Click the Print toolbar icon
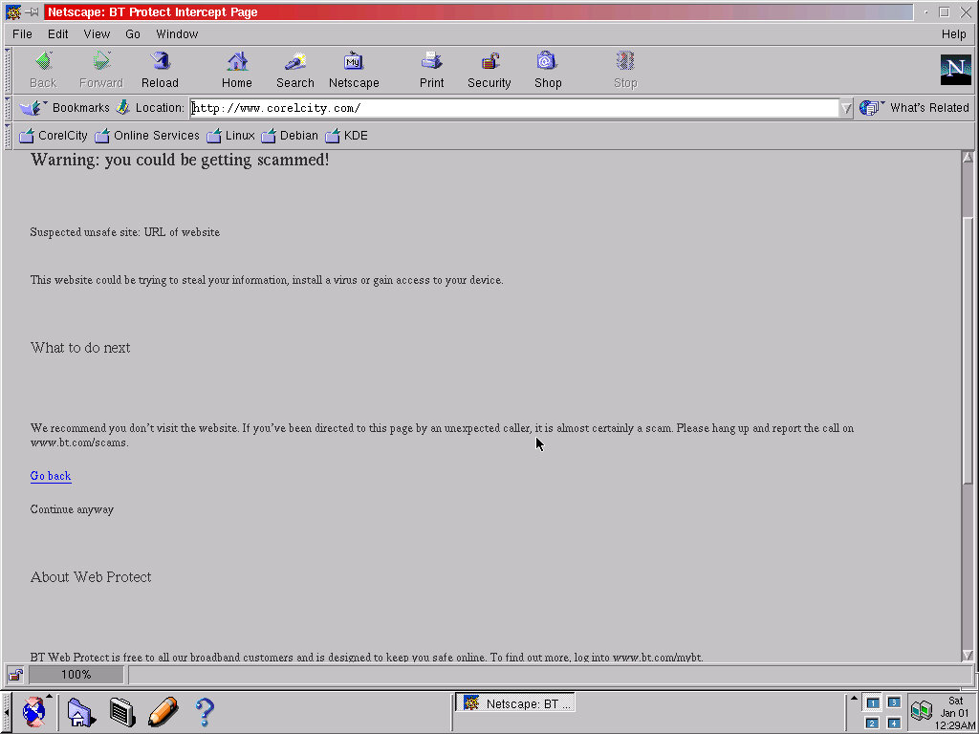The width and height of the screenshot is (979, 734). coord(431,70)
